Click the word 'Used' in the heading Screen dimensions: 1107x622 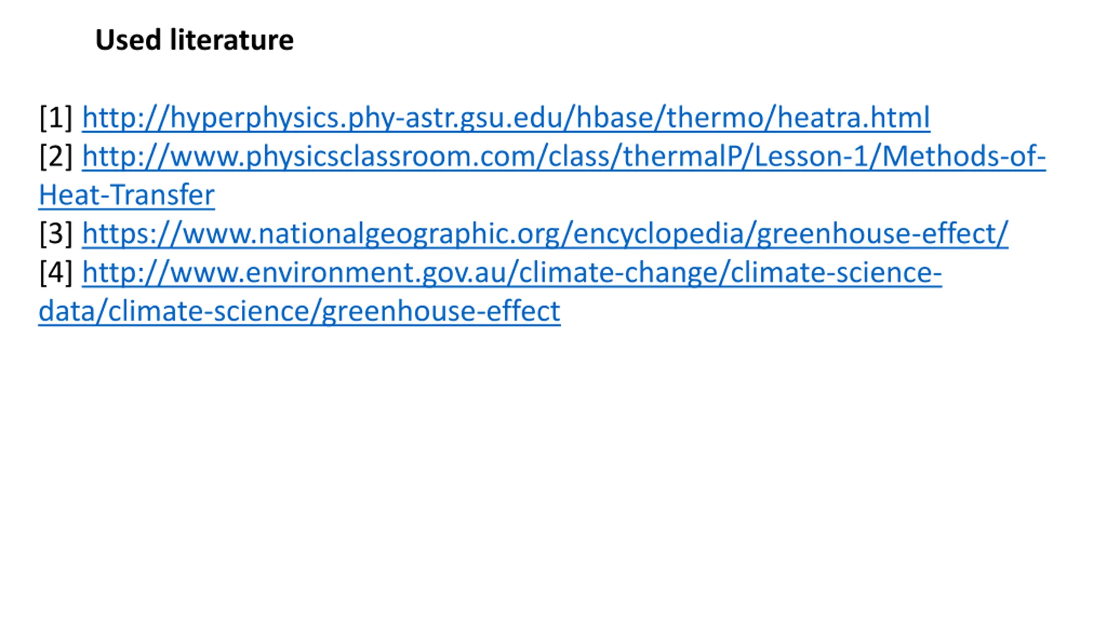point(128,40)
